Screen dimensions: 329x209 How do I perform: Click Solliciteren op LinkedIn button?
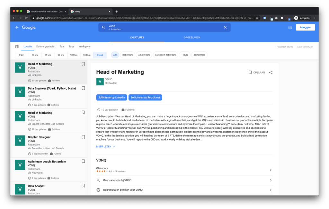tap(111, 98)
